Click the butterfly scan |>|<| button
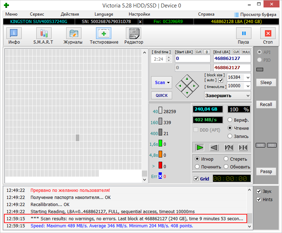The width and height of the screenshot is (282, 233). 243,148
